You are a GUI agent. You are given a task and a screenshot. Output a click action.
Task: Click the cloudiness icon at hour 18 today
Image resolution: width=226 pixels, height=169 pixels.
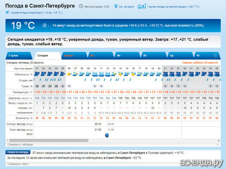click(146, 74)
